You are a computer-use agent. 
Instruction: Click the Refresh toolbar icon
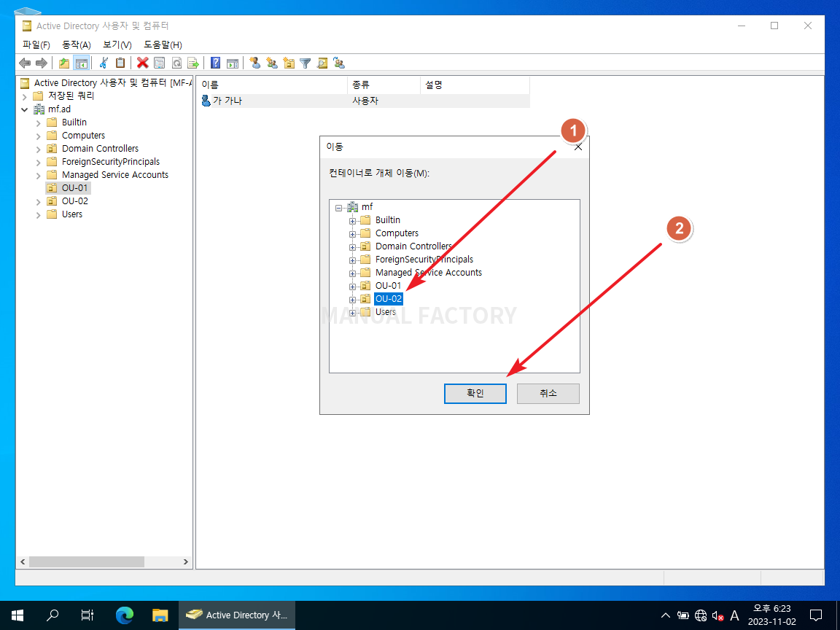pos(176,63)
